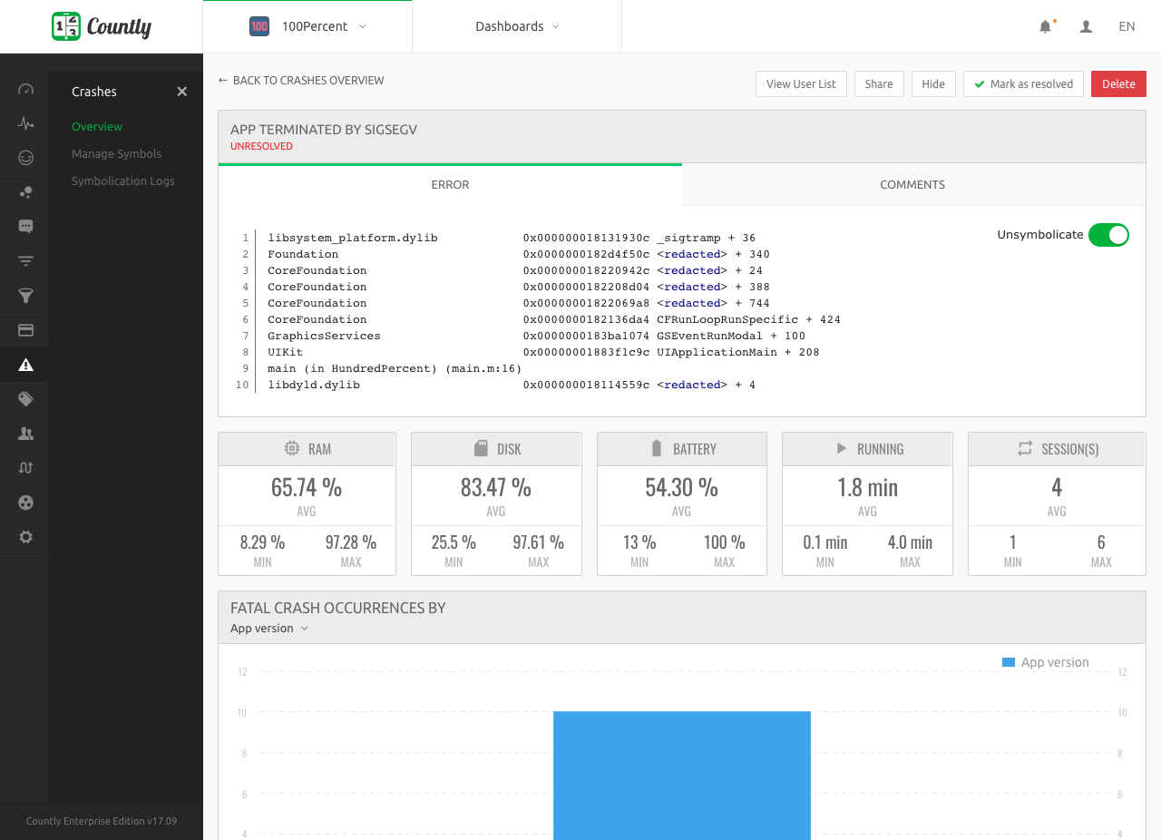This screenshot has width=1161, height=840.
Task: Click stack line with _sigtramp + 36
Action: (x=512, y=239)
